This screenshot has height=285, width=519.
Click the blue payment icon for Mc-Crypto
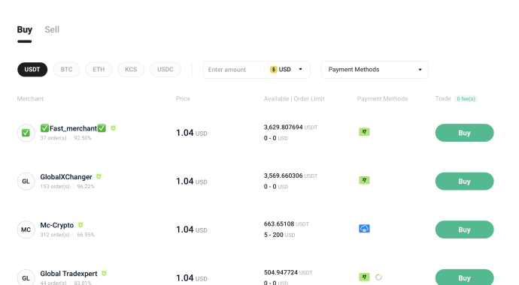tap(364, 229)
